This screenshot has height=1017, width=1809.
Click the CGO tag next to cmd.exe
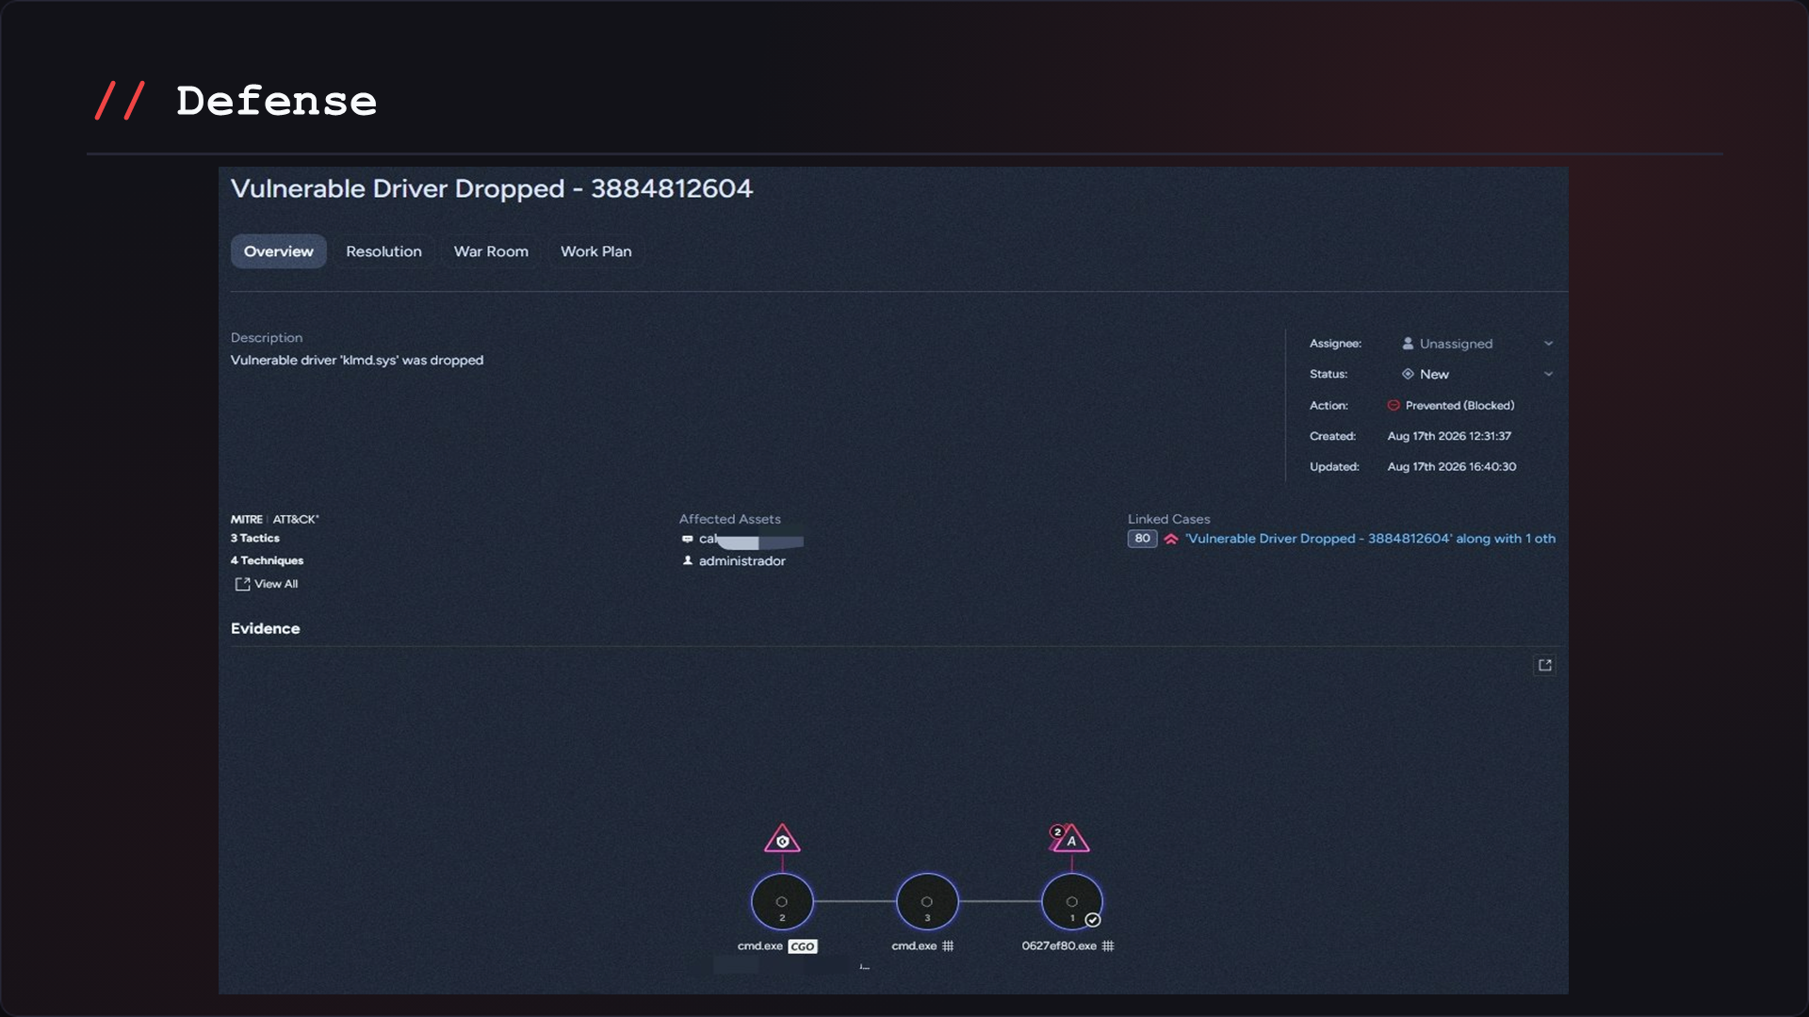803,946
